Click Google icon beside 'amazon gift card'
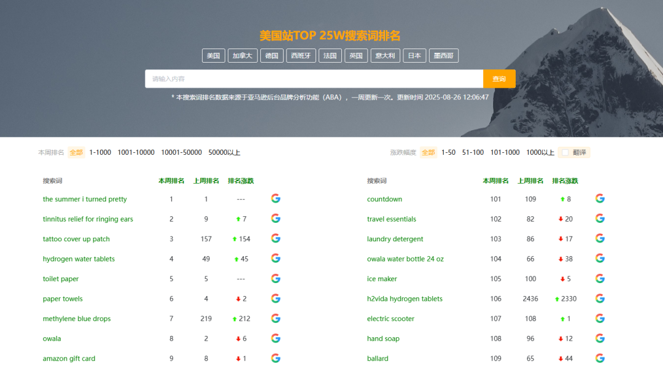The image size is (663, 366). (x=276, y=358)
